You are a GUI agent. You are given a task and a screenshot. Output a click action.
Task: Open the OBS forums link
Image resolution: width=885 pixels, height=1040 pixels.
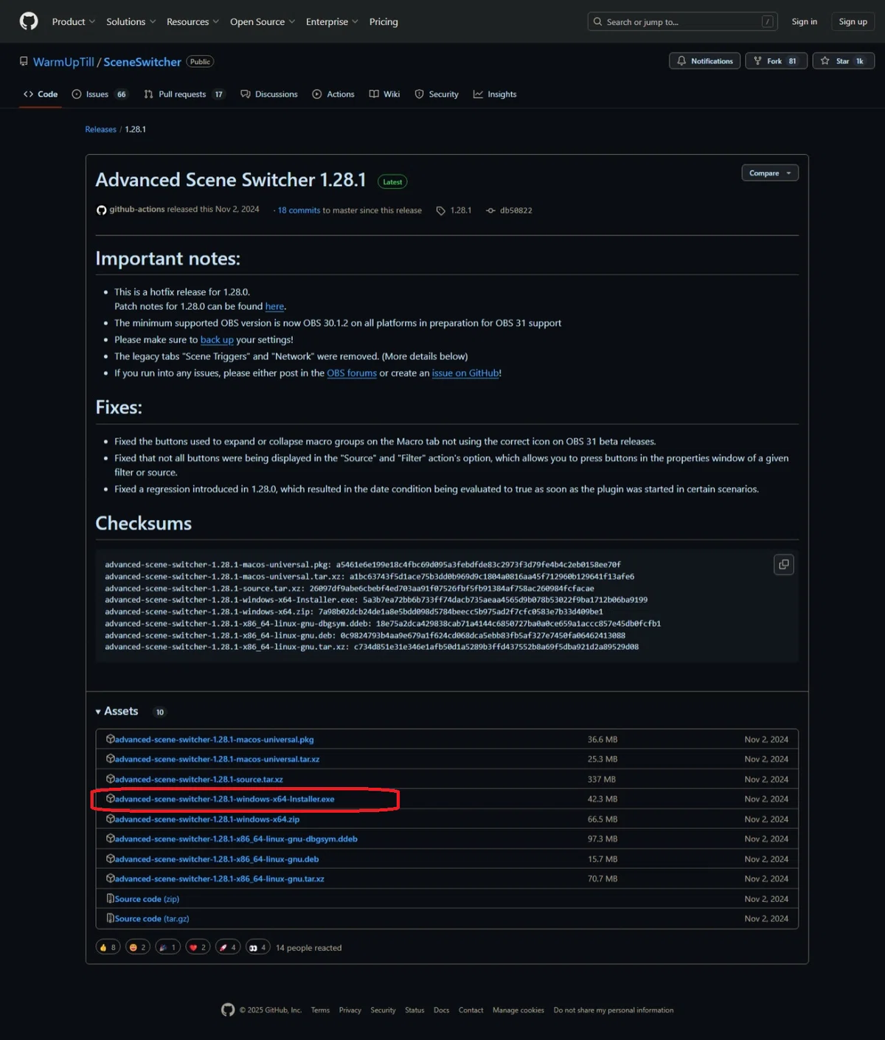tap(352, 373)
